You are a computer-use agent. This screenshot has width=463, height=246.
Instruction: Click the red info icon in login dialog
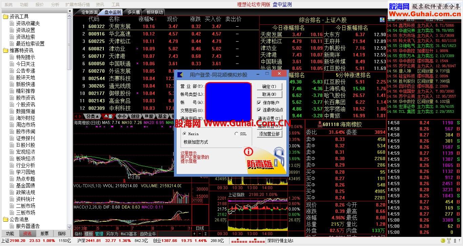[x=248, y=152]
